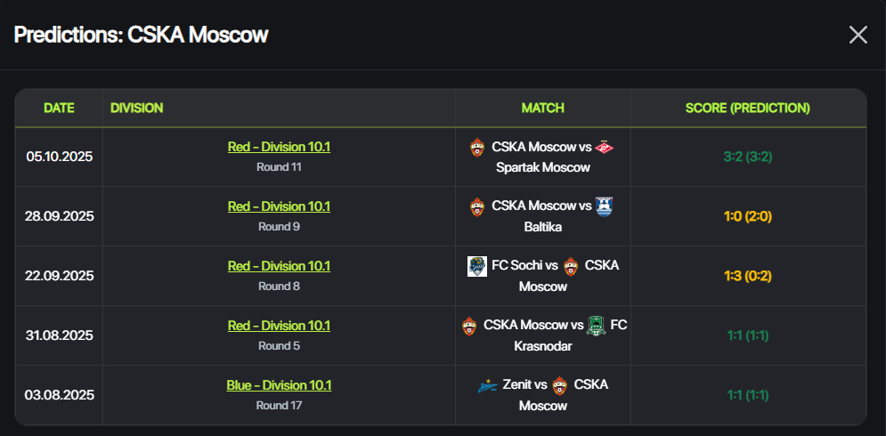The height and width of the screenshot is (436, 886).
Task: Click the FC Sochi team logo
Action: tap(477, 266)
